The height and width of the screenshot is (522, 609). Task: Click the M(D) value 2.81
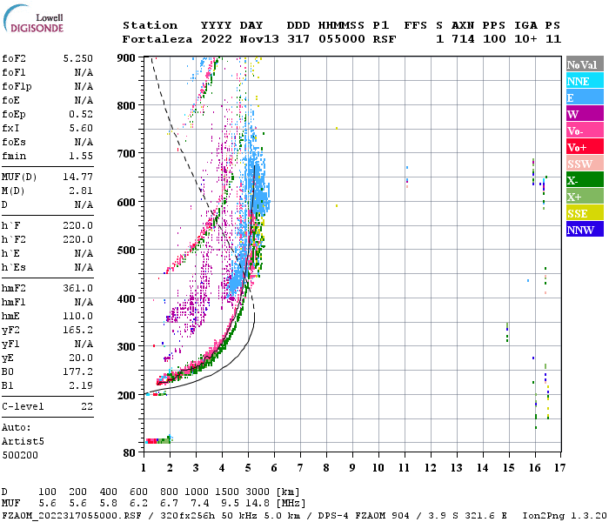[81, 191]
